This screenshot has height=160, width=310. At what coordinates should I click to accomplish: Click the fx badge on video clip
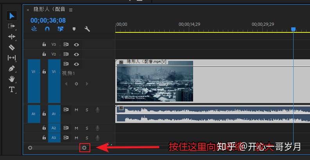point(121,62)
